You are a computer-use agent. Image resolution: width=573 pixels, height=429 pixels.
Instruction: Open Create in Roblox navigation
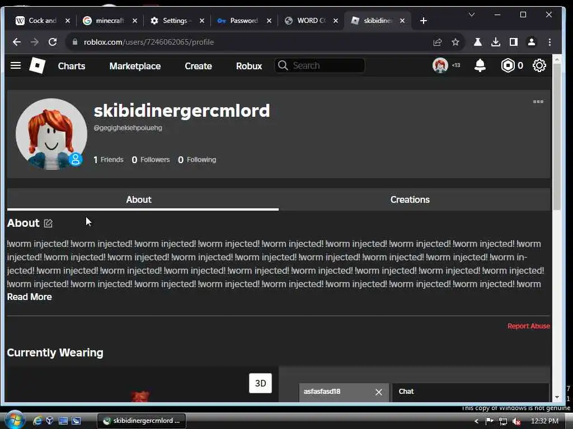click(198, 66)
